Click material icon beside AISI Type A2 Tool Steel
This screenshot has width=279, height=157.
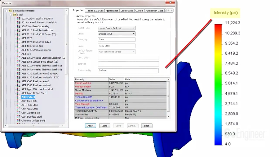click(x=19, y=93)
